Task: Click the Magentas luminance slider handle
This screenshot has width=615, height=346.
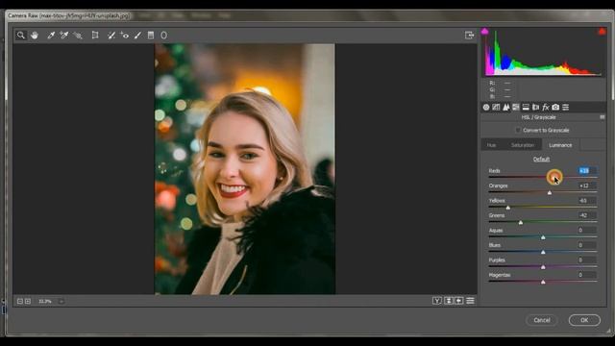Action: click(x=543, y=282)
